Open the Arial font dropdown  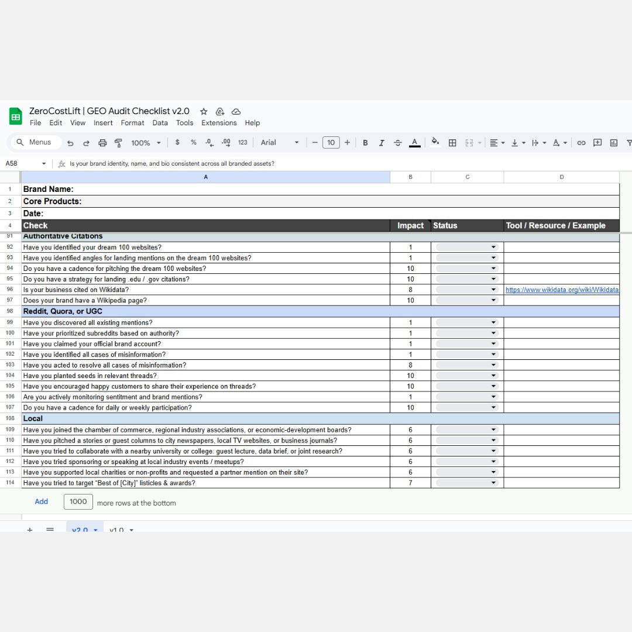[x=279, y=143]
